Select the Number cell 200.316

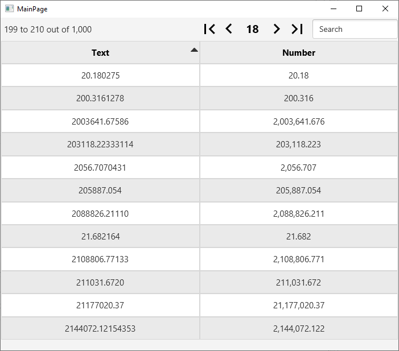(299, 98)
